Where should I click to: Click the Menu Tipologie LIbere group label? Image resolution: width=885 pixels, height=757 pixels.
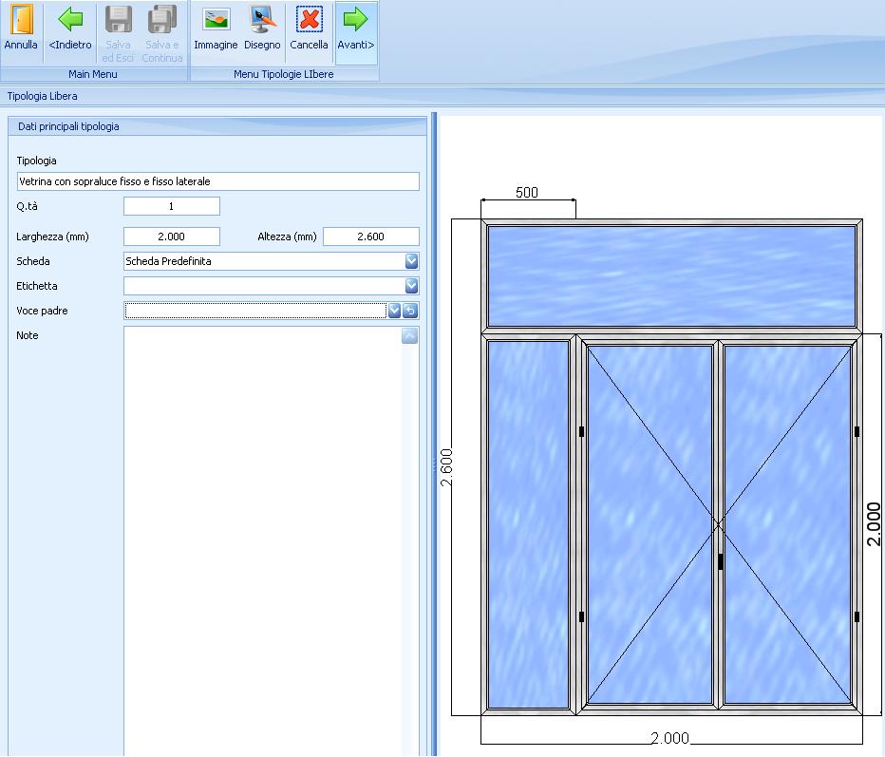(x=284, y=74)
